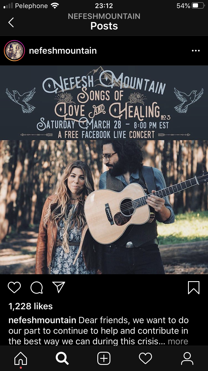Open nefeshmountain's story profile picture
208x371 pixels.
pos(14,51)
